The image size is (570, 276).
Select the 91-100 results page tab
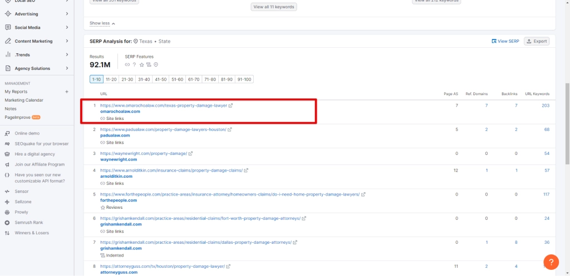click(244, 79)
